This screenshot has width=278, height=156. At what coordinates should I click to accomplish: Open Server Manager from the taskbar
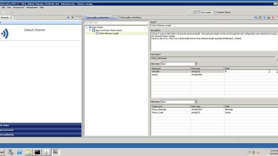[x=10, y=152]
